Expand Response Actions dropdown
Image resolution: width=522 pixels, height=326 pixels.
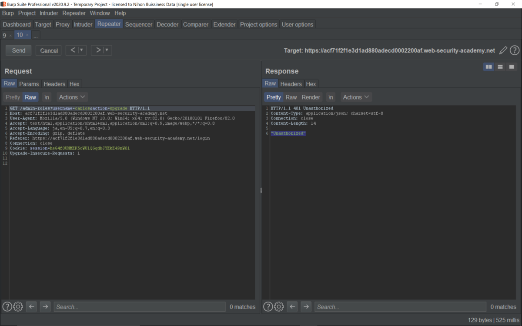click(x=355, y=97)
